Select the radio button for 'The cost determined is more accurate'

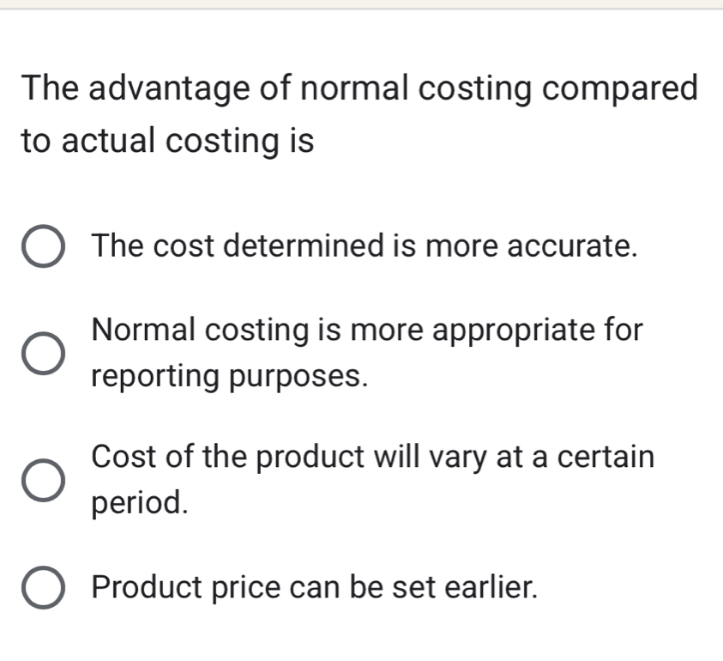(x=41, y=247)
